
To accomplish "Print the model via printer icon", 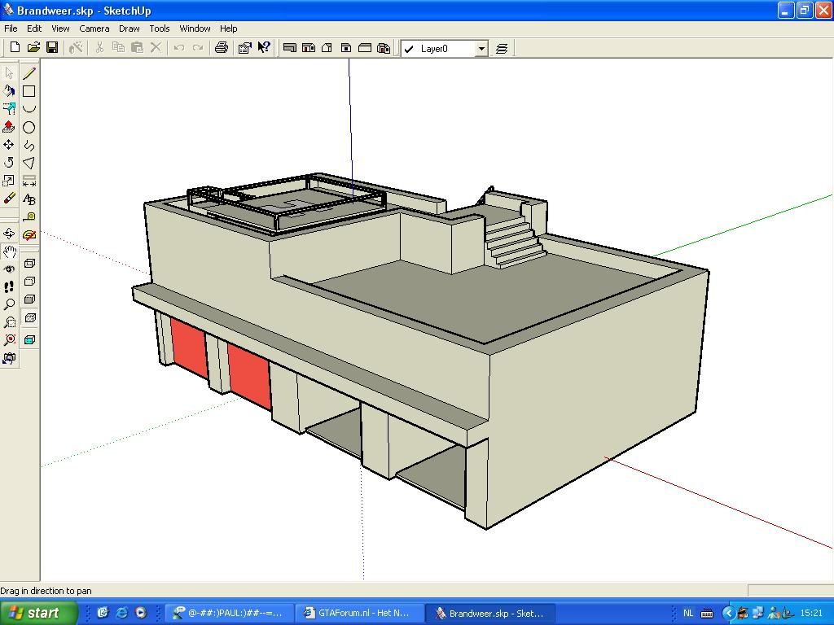I will tap(222, 48).
